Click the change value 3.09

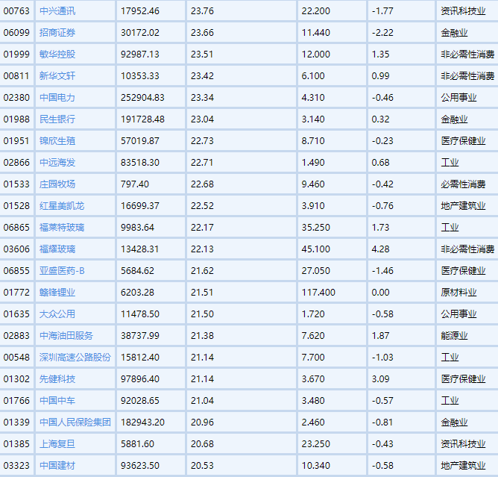click(380, 378)
